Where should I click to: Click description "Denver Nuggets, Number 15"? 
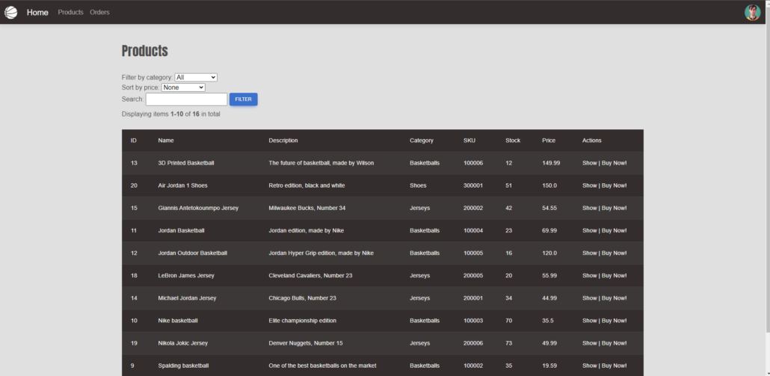coord(306,344)
